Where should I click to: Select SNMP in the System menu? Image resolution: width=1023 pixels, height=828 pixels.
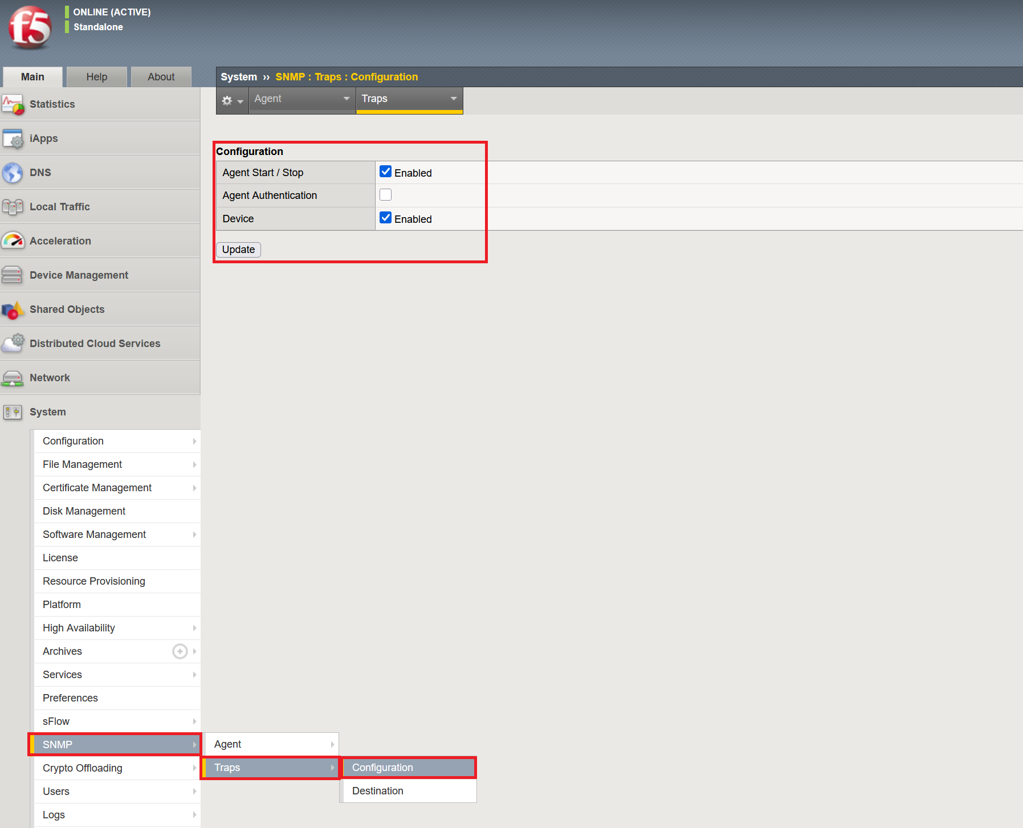point(115,745)
